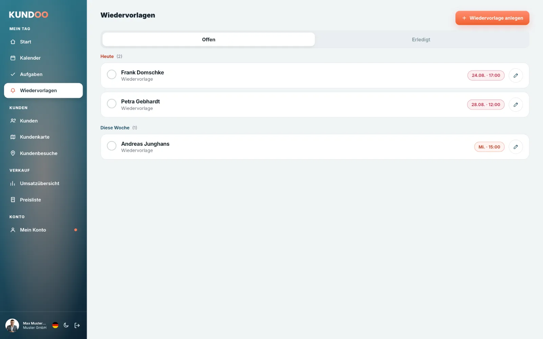Click the Aufgaben checkmark icon

point(13,74)
